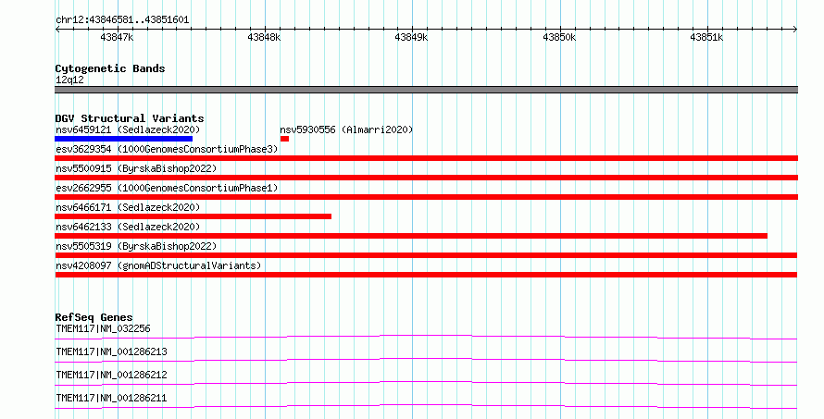Screen dimensions: 824x419
Task: Click the 43850k ruler position
Action: (x=559, y=37)
